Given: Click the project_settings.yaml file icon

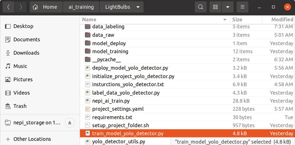Looking at the screenshot, I should pyautogui.click(x=88, y=109).
